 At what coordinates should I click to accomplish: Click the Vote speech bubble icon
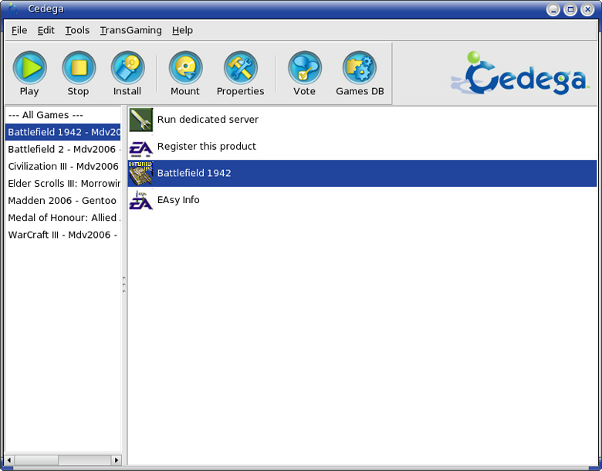[x=304, y=68]
